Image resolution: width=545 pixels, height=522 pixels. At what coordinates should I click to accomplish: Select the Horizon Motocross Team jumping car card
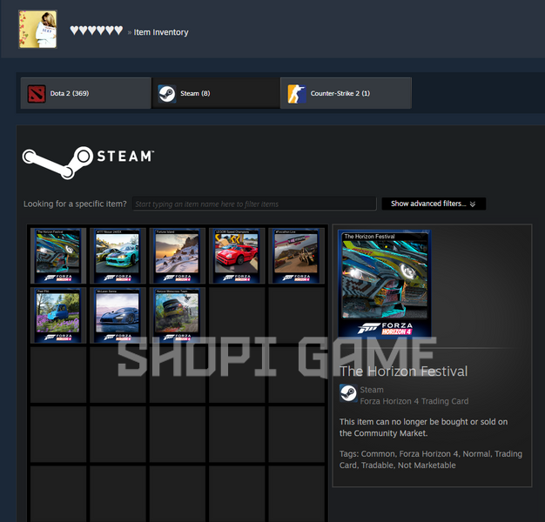point(177,315)
